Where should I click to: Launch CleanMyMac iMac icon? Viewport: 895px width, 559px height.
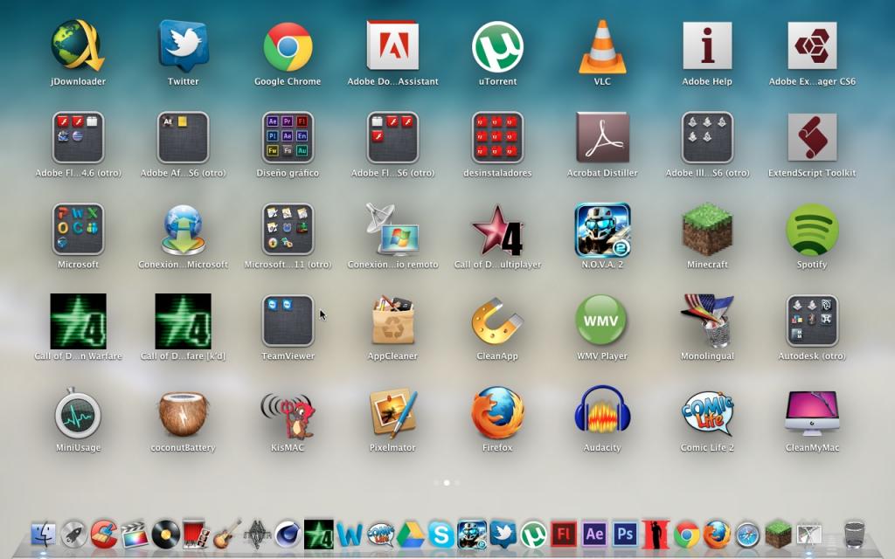coord(812,413)
